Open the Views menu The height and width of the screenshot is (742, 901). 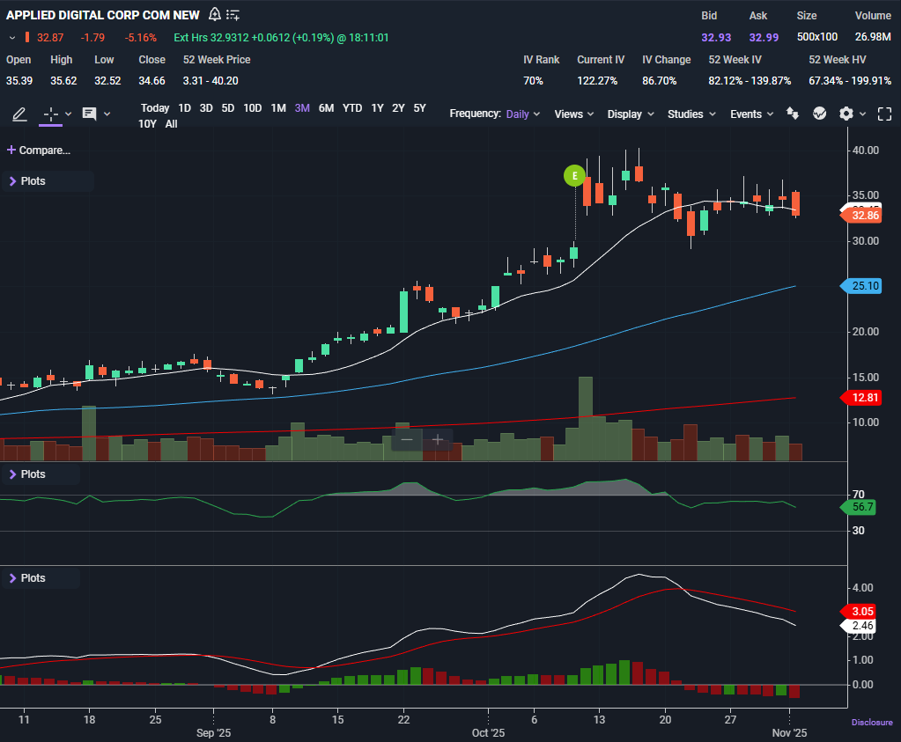[573, 114]
